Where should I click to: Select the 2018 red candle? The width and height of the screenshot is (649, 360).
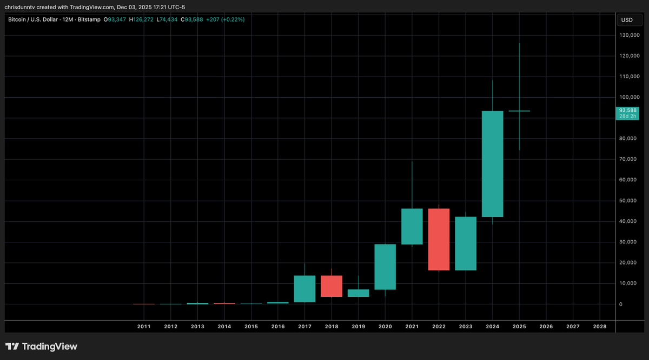click(332, 286)
